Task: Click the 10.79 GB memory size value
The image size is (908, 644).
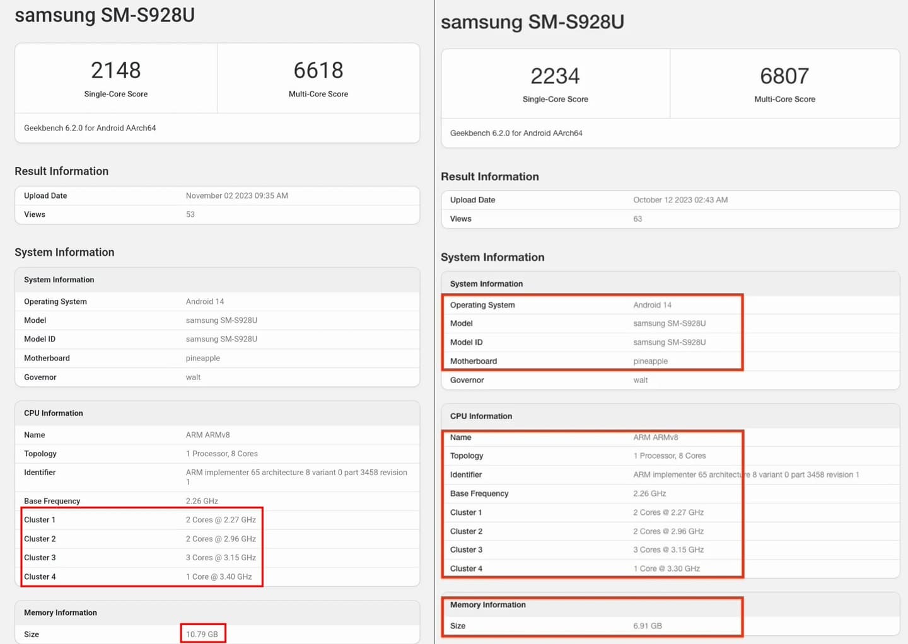Action: (202, 635)
